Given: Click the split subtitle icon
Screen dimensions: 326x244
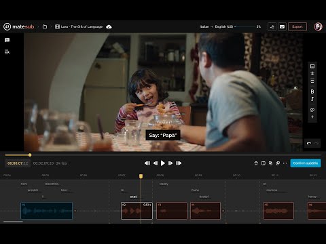Looking at the screenshot, I should 264,163.
